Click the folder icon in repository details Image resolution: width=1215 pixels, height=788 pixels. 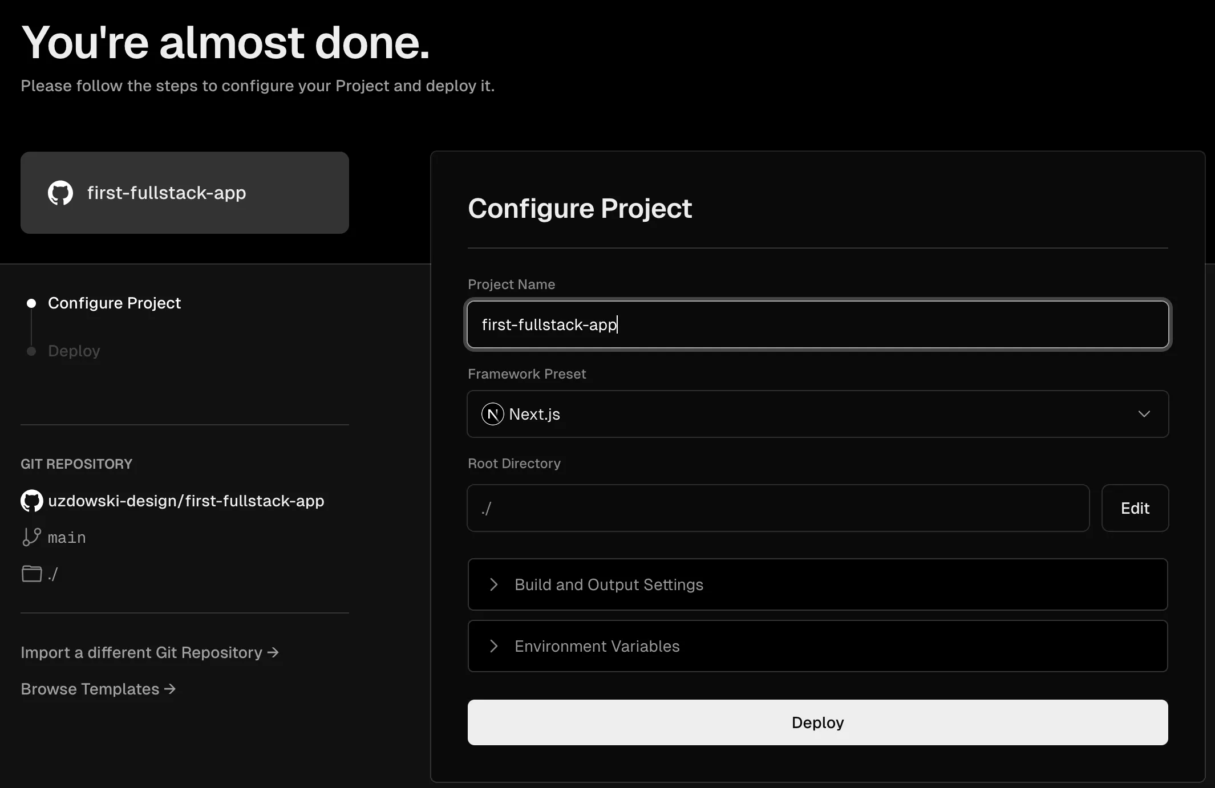[x=32, y=574]
